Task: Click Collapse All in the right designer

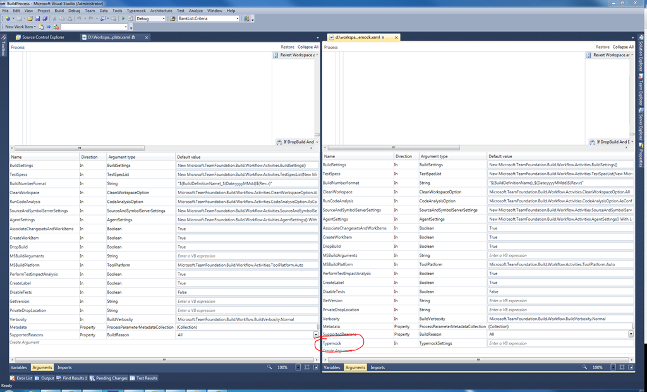Action: tap(623, 47)
